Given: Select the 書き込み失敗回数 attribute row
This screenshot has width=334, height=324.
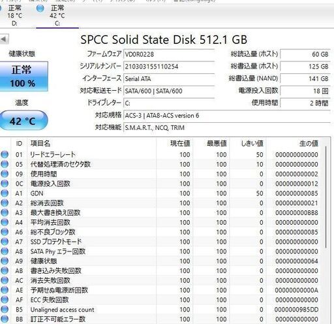Looking at the screenshot, I should (x=161, y=270).
